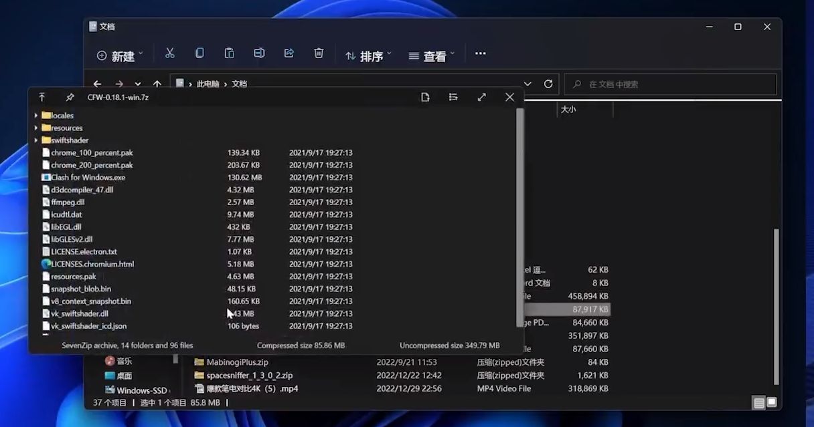Open the View (查看) dropdown

click(x=431, y=56)
